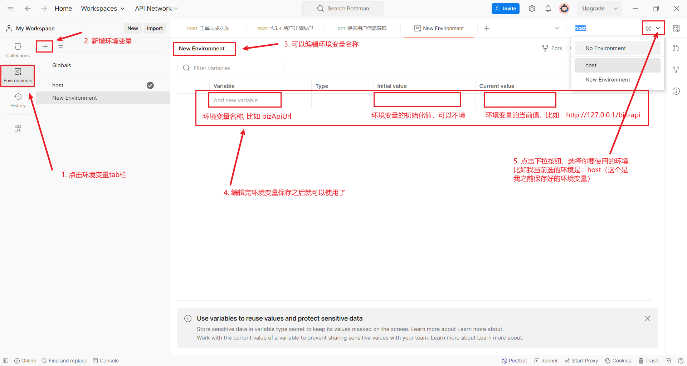This screenshot has height=366, width=687.
Task: Open the notifications bell
Action: [x=548, y=9]
